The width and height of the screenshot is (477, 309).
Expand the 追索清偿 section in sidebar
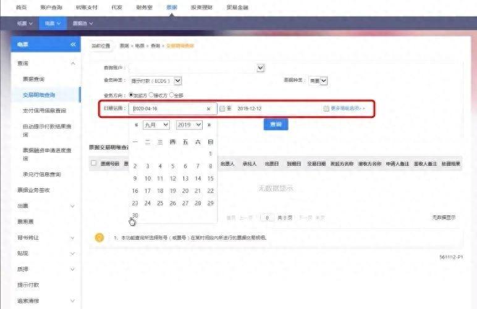tap(73, 301)
